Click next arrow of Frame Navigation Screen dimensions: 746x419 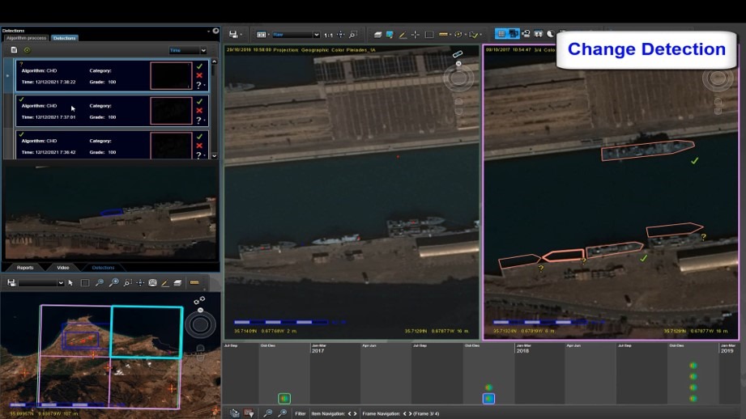[410, 413]
